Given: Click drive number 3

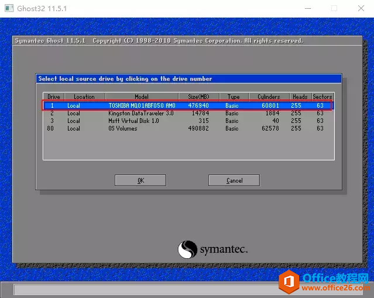Looking at the screenshot, I should pyautogui.click(x=52, y=121).
